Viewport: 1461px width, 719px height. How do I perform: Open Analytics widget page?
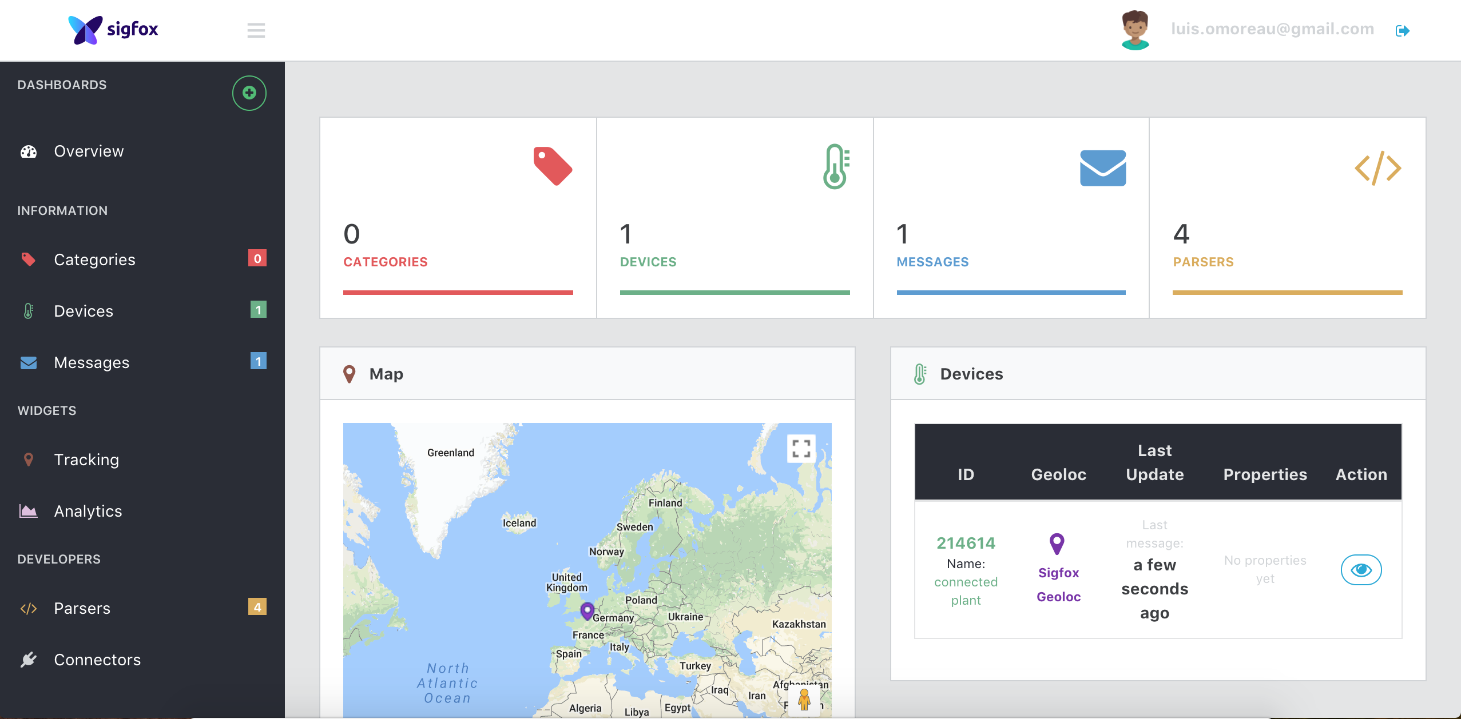pyautogui.click(x=88, y=511)
